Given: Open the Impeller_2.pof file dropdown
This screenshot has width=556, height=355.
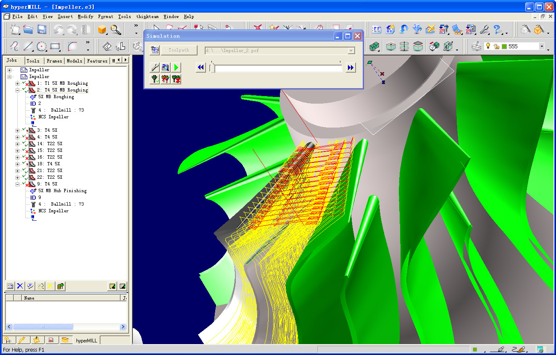Looking at the screenshot, I should coord(351,50).
